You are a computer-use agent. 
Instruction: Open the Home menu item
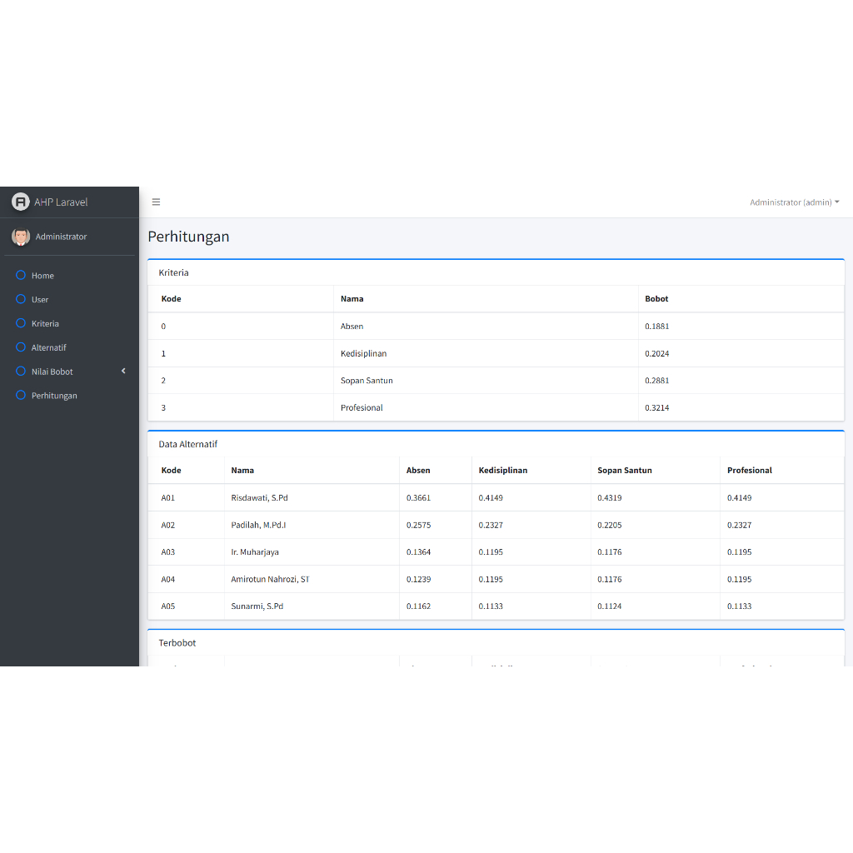point(43,276)
